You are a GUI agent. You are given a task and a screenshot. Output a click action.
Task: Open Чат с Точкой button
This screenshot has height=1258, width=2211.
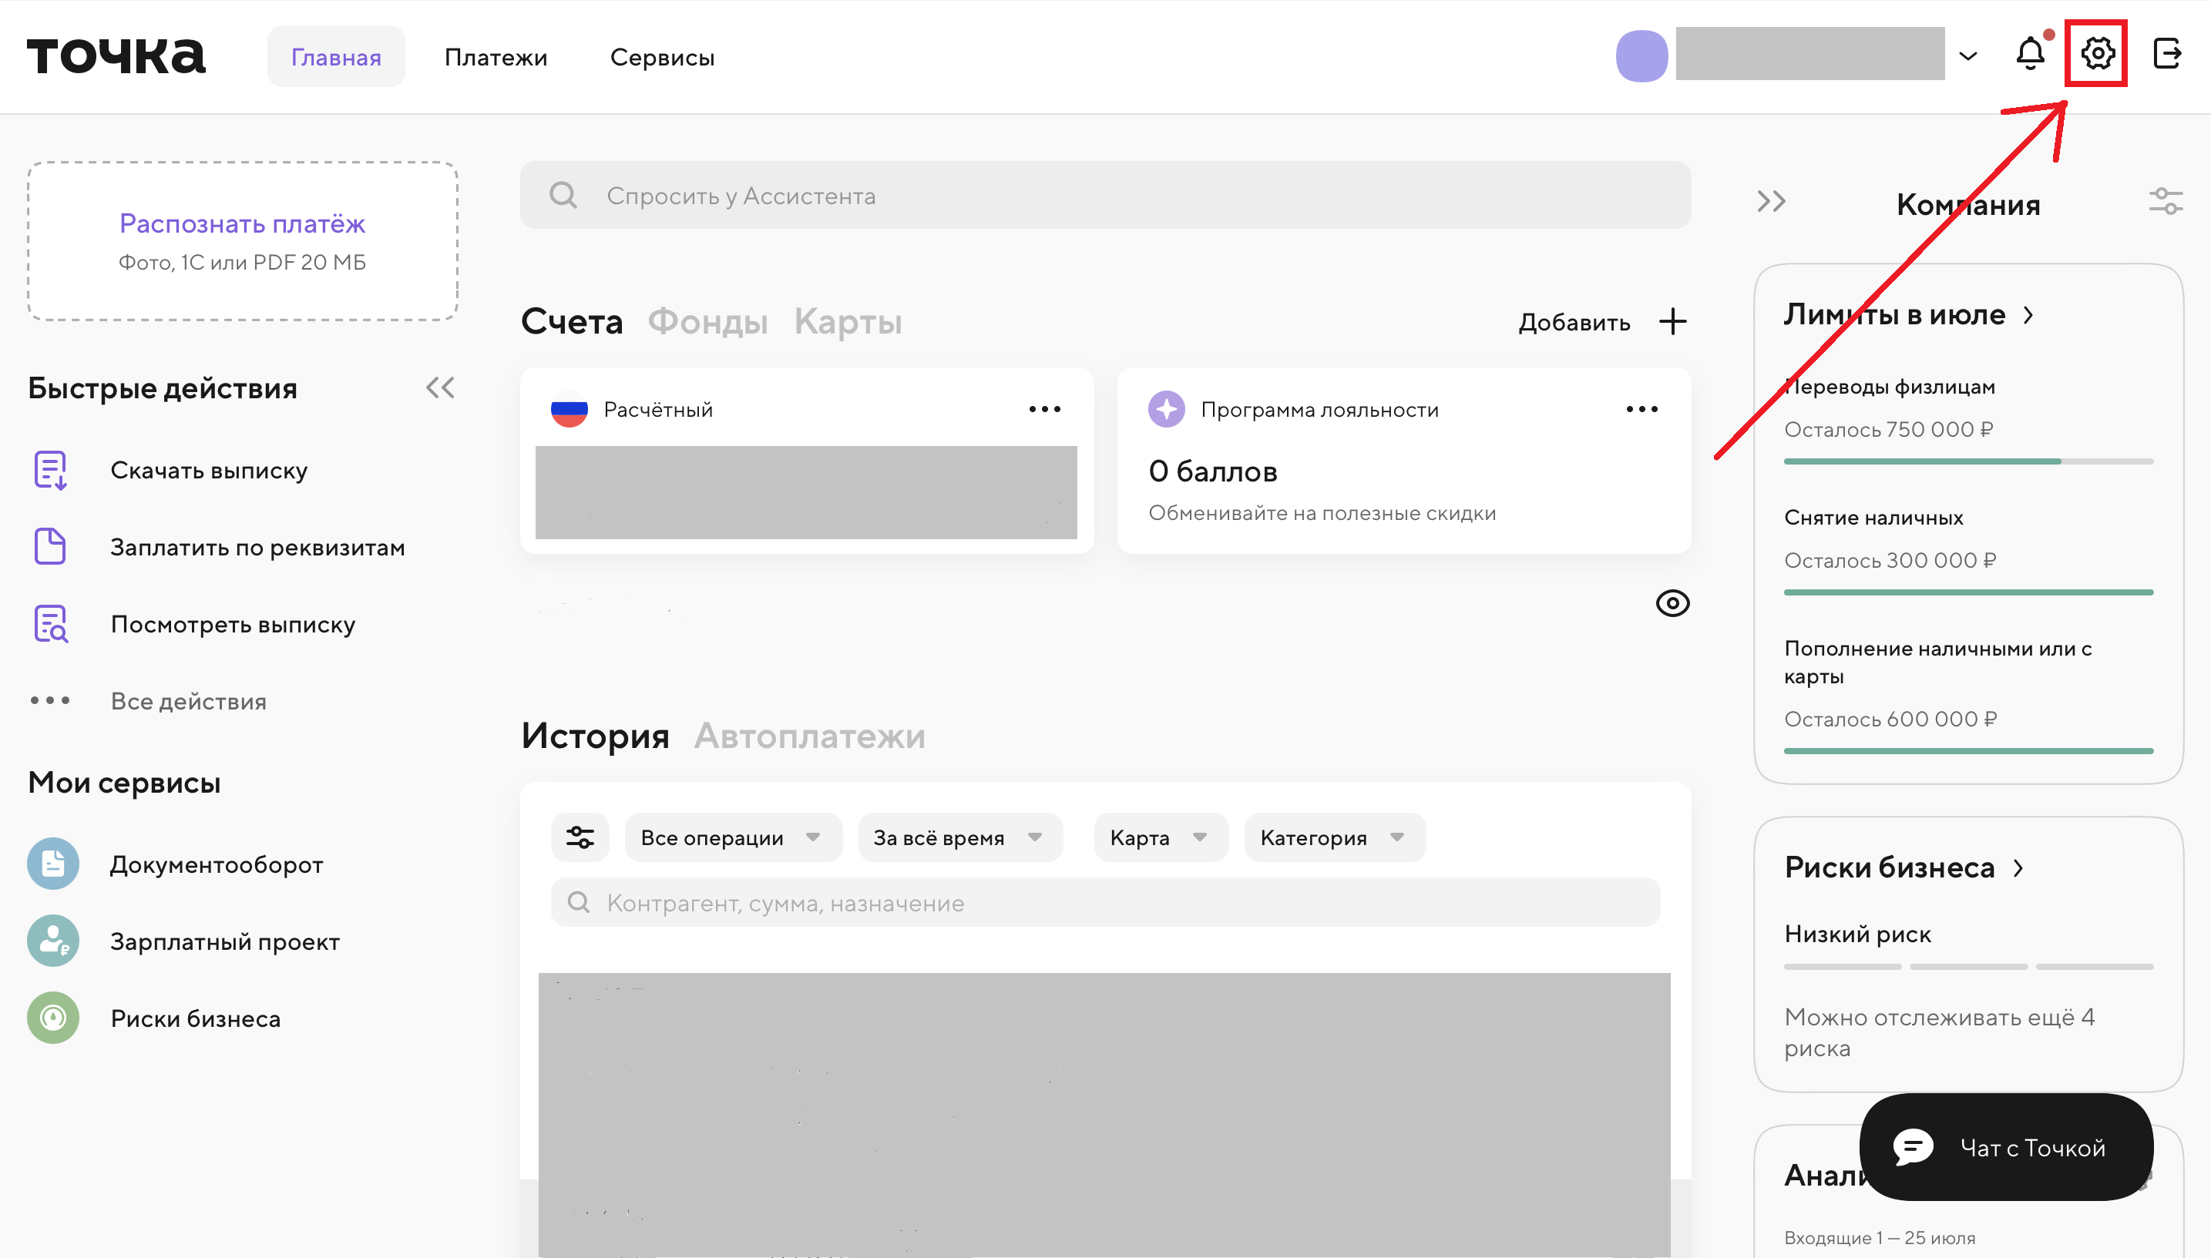(2006, 1147)
